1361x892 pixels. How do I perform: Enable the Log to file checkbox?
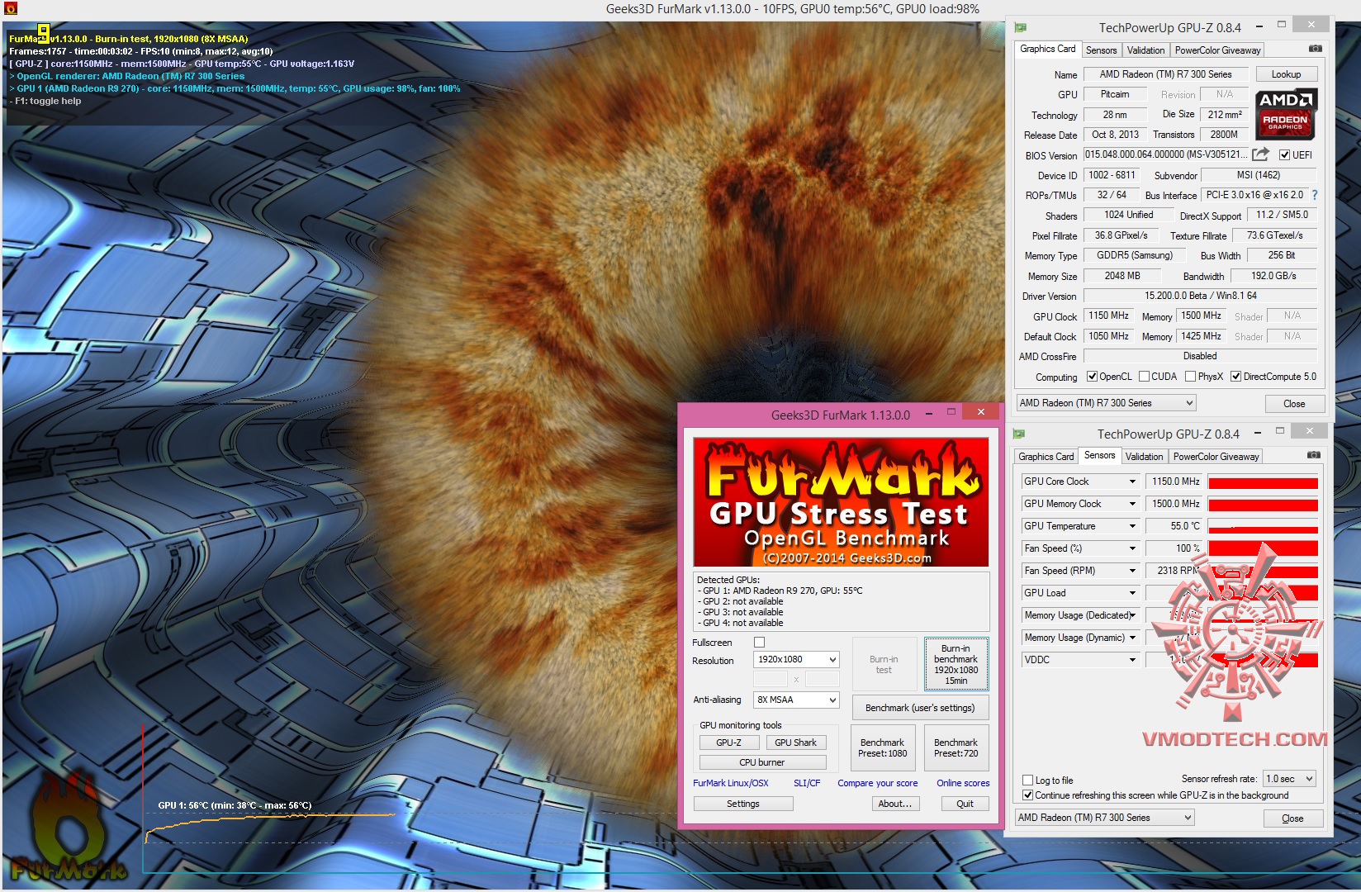1027,780
